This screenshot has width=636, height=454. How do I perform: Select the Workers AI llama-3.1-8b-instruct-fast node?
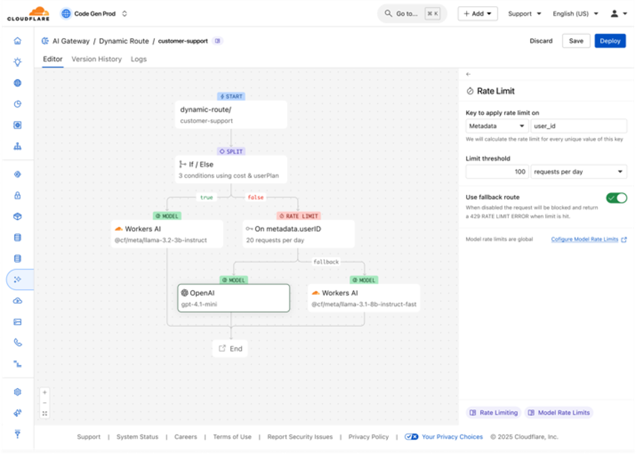[x=364, y=298]
